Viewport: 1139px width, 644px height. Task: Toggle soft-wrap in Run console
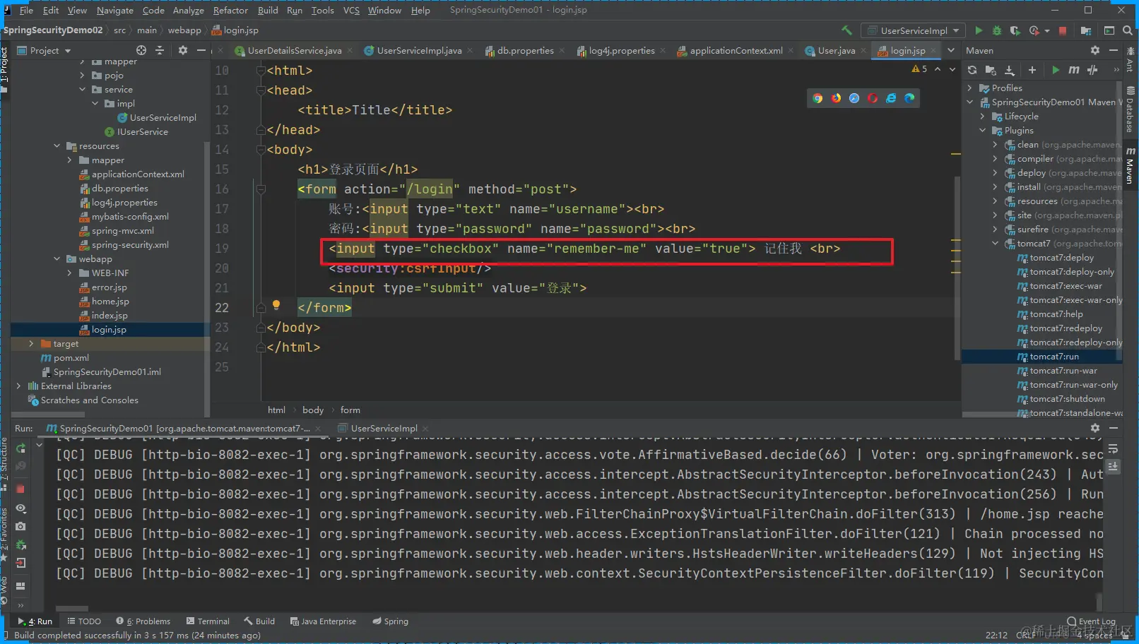[x=1113, y=449]
